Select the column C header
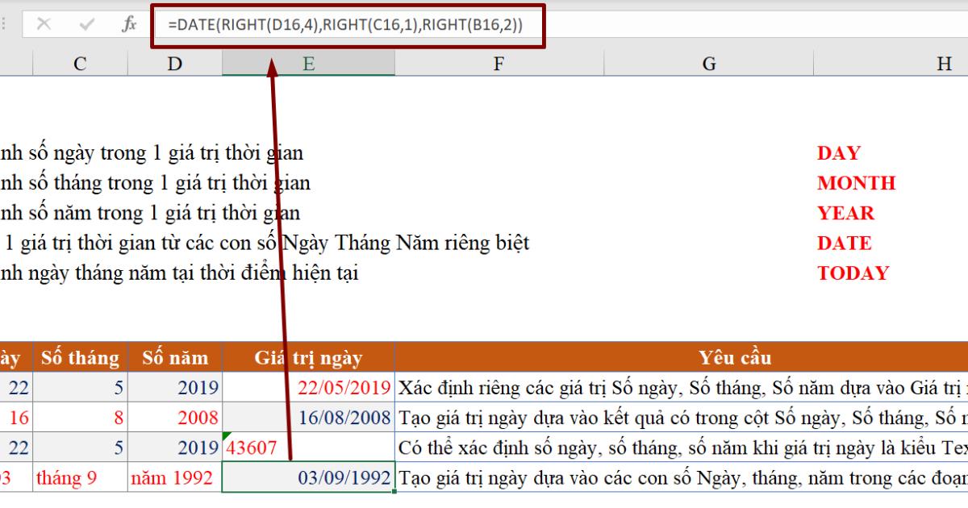 coord(79,62)
